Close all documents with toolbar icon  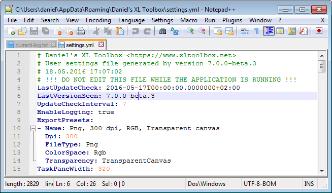(69, 31)
